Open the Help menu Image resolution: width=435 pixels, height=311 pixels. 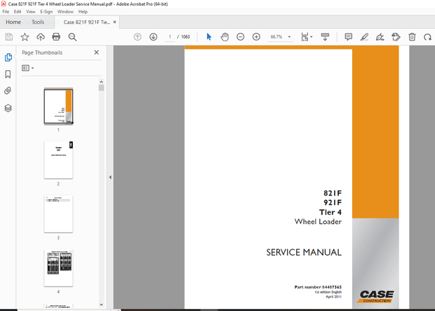83,12
